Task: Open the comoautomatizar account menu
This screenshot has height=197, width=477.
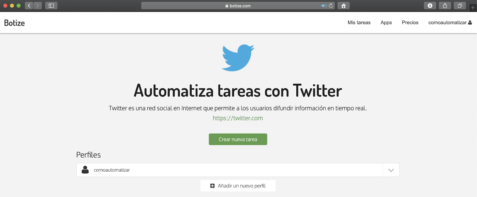Action: coord(450,23)
